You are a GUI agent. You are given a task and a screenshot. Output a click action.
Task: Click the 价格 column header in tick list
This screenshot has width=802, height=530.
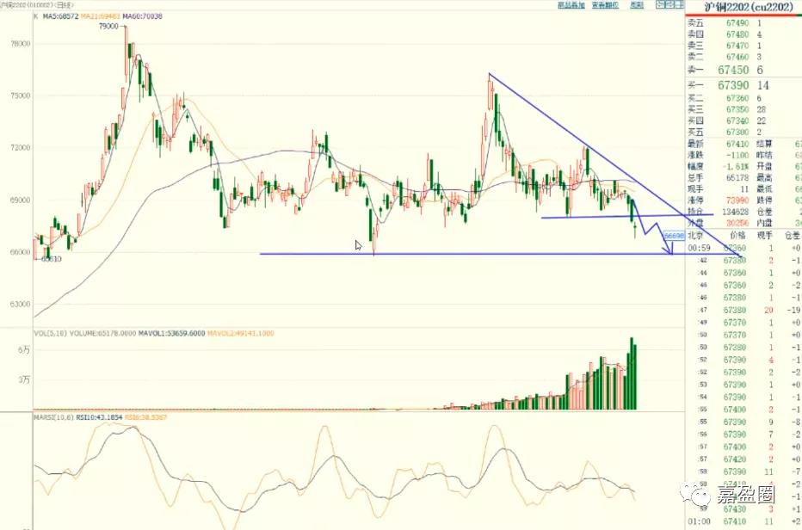737,234
